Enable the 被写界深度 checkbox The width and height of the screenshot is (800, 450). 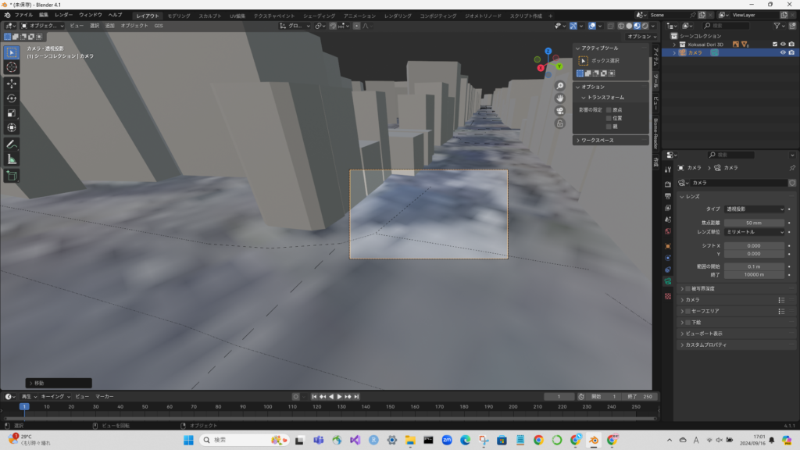pyautogui.click(x=688, y=288)
